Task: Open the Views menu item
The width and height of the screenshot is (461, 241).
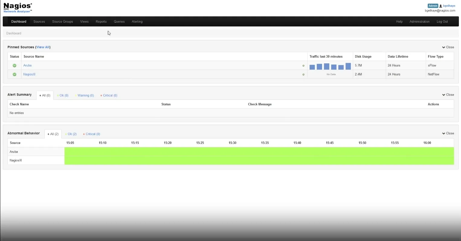Action: [x=85, y=21]
